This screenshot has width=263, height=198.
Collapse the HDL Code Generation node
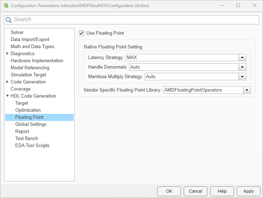coord(7,96)
